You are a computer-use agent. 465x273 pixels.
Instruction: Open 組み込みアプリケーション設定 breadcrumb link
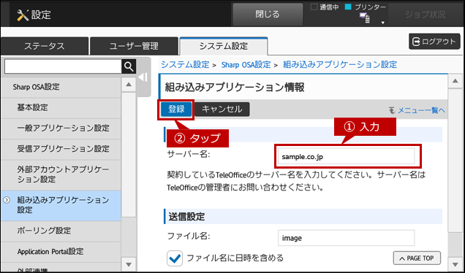click(x=340, y=64)
